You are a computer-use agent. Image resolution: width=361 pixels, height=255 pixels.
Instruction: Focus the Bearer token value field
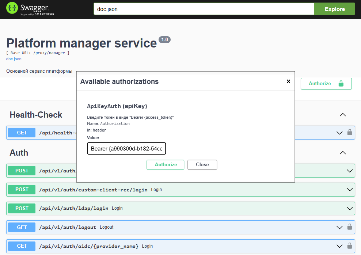pyautogui.click(x=126, y=149)
